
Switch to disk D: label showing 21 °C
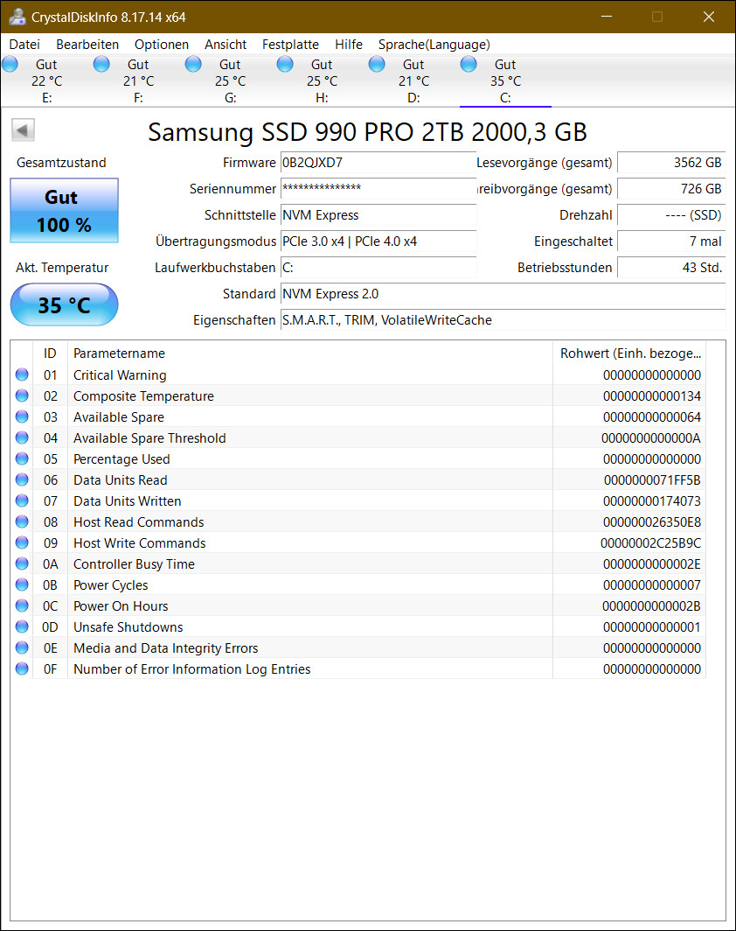point(413,80)
